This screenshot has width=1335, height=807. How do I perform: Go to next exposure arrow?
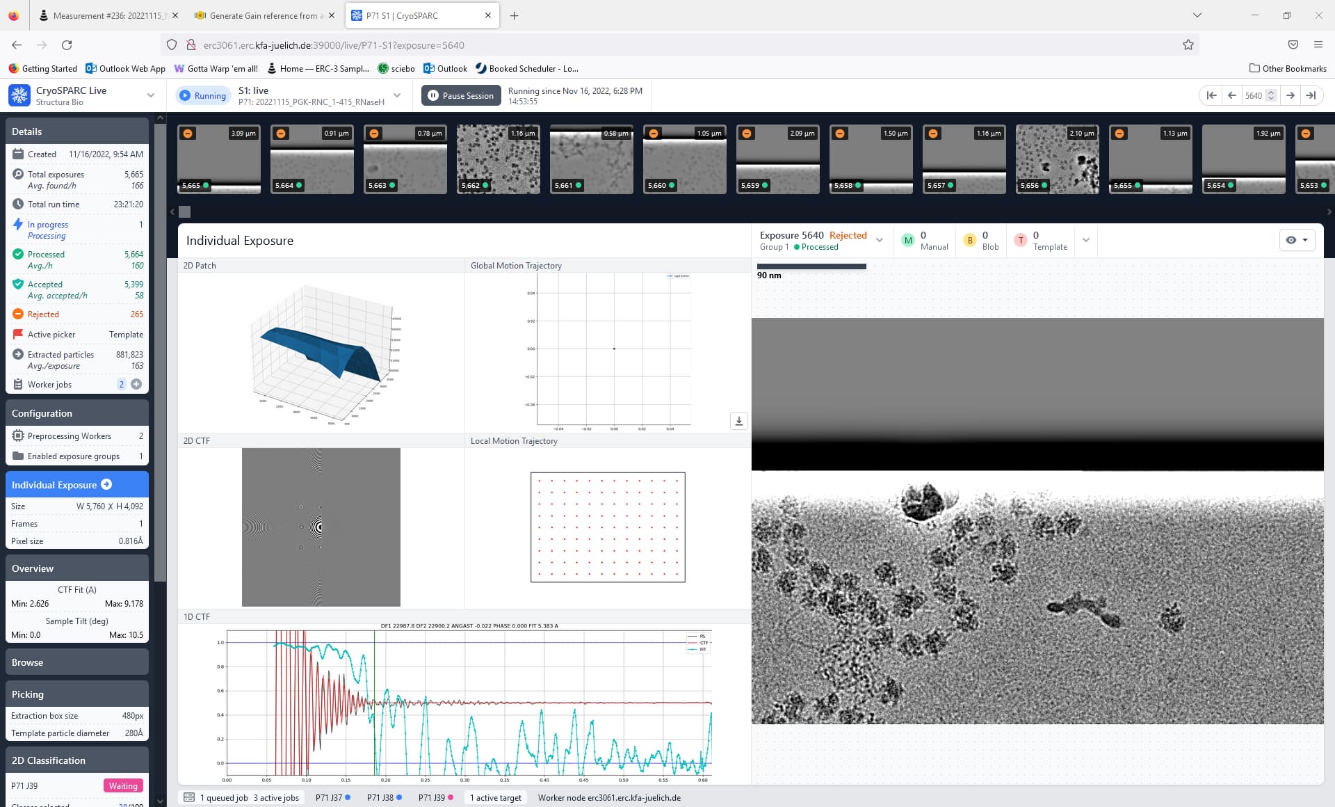[x=1290, y=95]
